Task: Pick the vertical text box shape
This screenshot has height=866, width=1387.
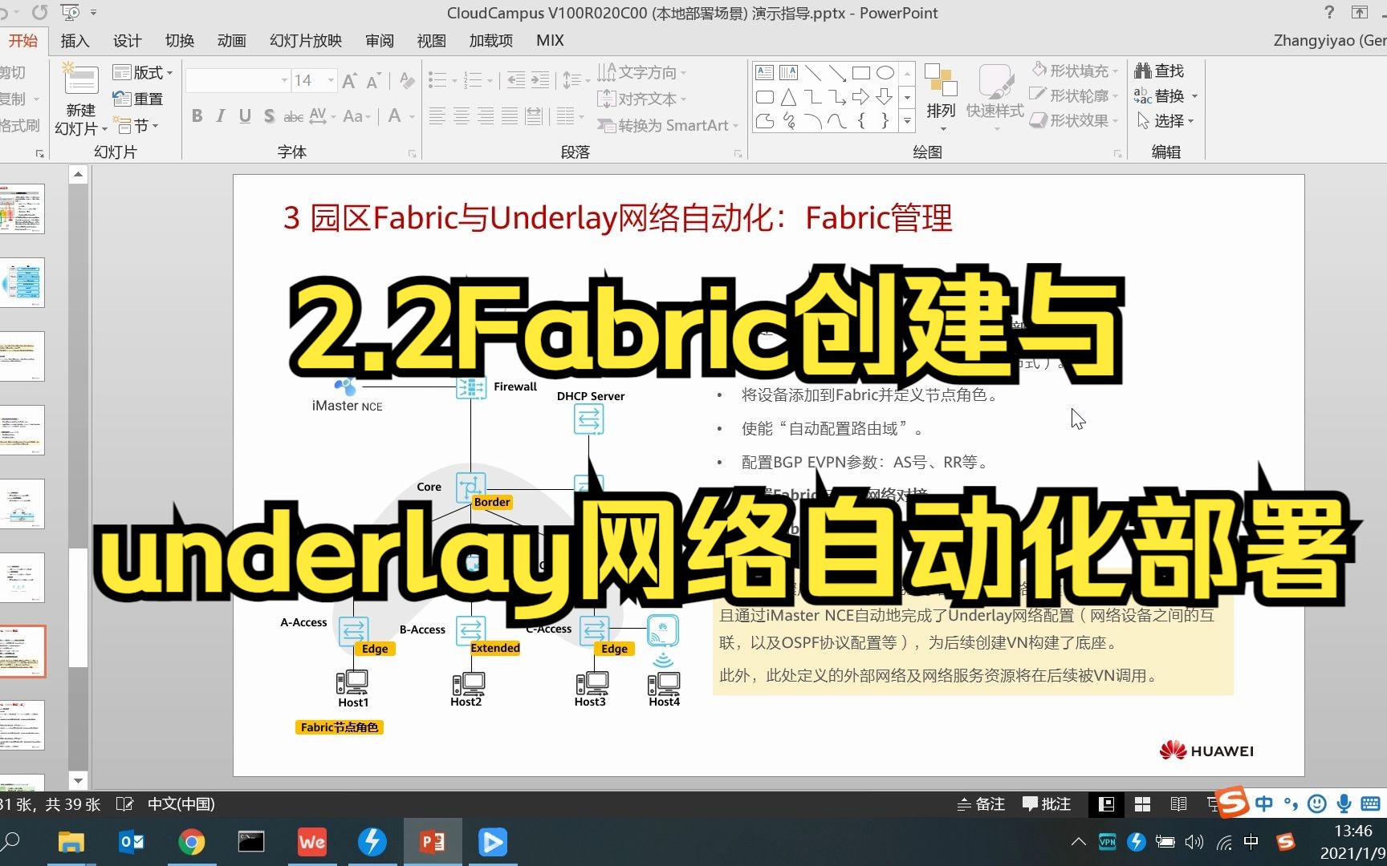Action: [x=789, y=73]
